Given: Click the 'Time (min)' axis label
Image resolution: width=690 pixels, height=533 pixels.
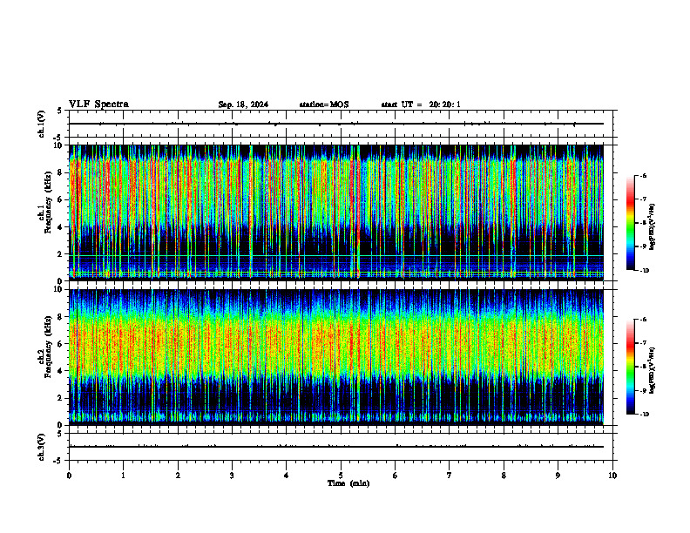Looking at the screenshot, I should pyautogui.click(x=348, y=483).
